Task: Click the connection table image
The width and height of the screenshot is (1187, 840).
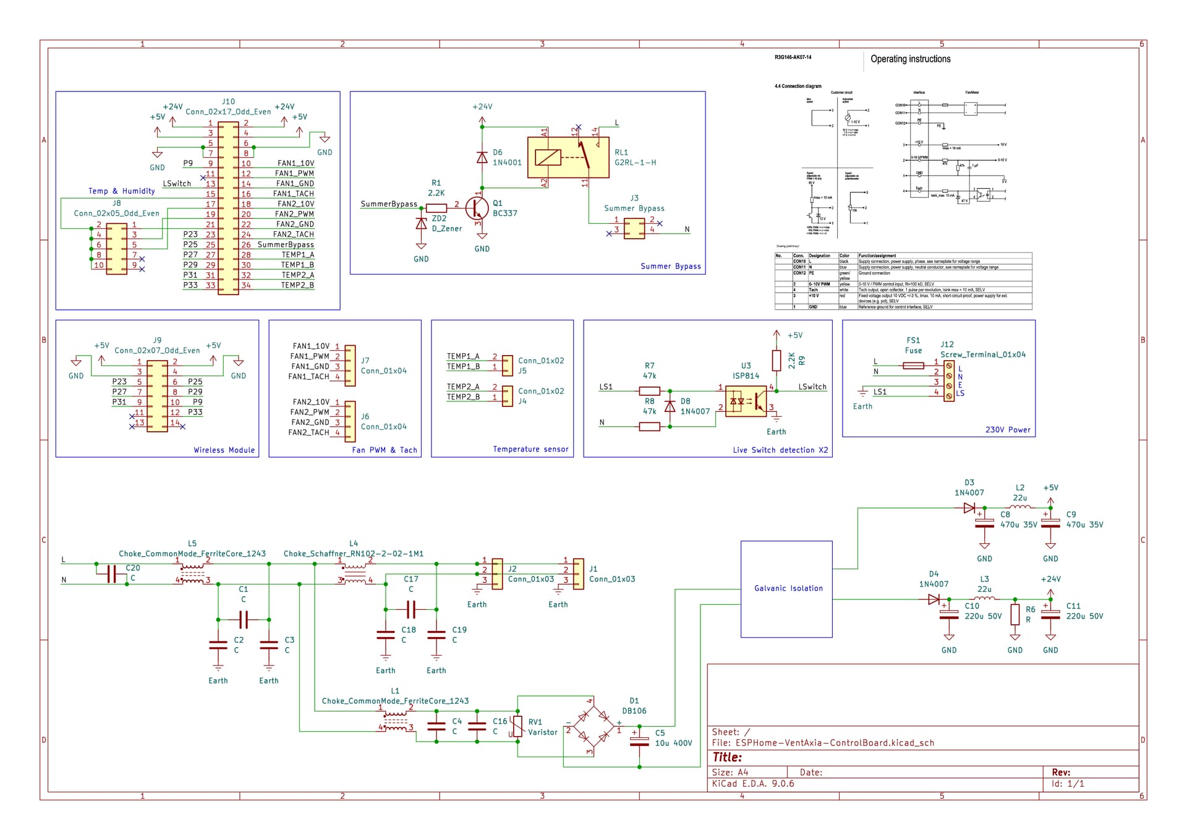Action: point(903,281)
